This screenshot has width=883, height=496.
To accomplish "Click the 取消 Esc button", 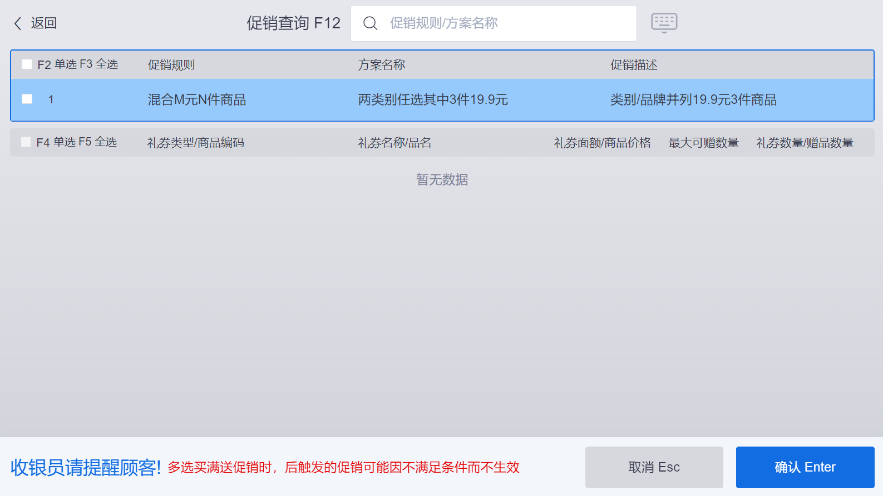I will [654, 467].
